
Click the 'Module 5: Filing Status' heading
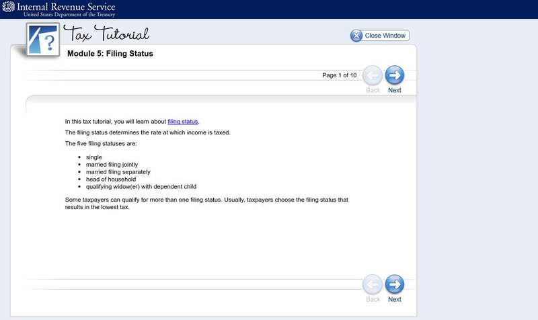point(110,54)
